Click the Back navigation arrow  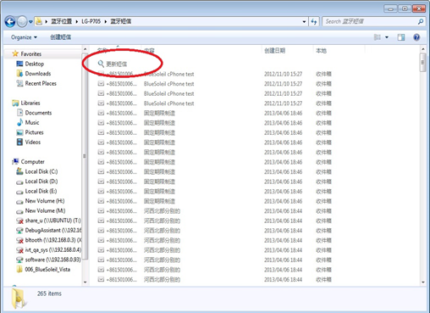tap(10, 21)
